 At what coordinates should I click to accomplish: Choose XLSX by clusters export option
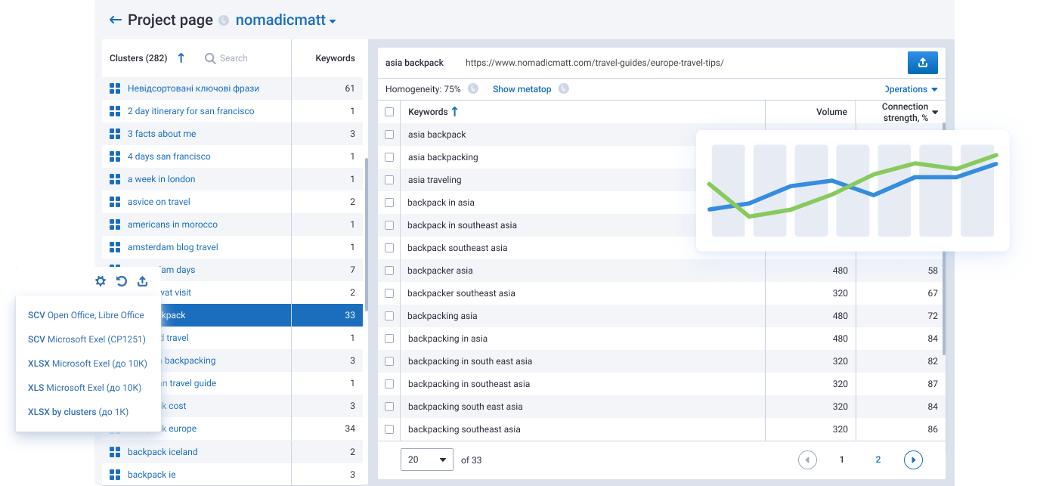click(x=78, y=412)
